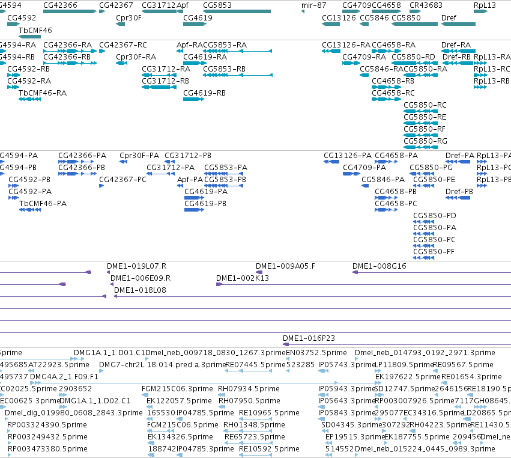Open the CG5853 gene feature
This screenshot has height=458, width=511.
[x=237, y=11]
